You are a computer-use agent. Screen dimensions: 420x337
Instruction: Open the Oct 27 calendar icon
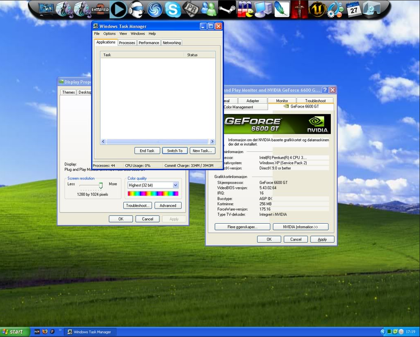353,9
